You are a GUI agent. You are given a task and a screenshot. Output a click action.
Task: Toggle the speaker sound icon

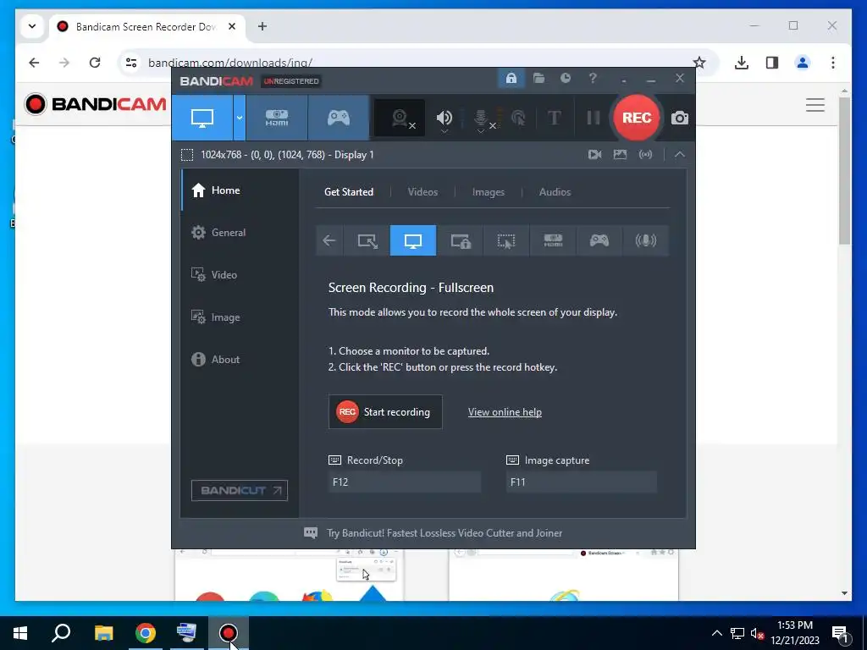pos(444,118)
